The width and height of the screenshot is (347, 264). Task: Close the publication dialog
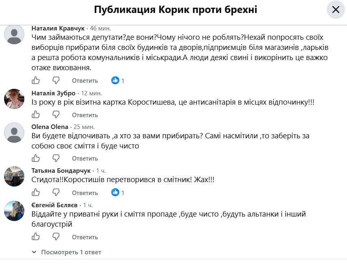[336, 9]
